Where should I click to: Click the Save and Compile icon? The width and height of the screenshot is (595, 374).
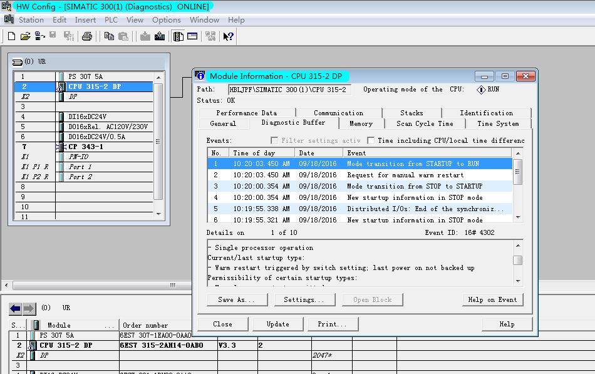[69, 36]
